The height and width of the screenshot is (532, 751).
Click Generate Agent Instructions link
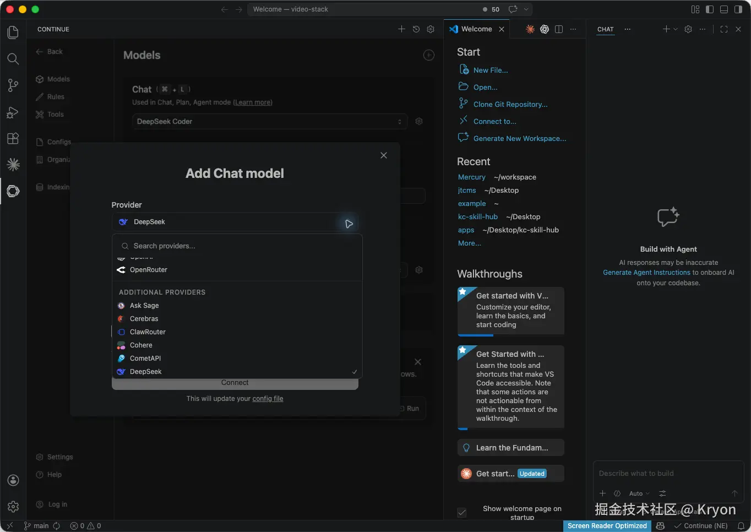pos(646,273)
